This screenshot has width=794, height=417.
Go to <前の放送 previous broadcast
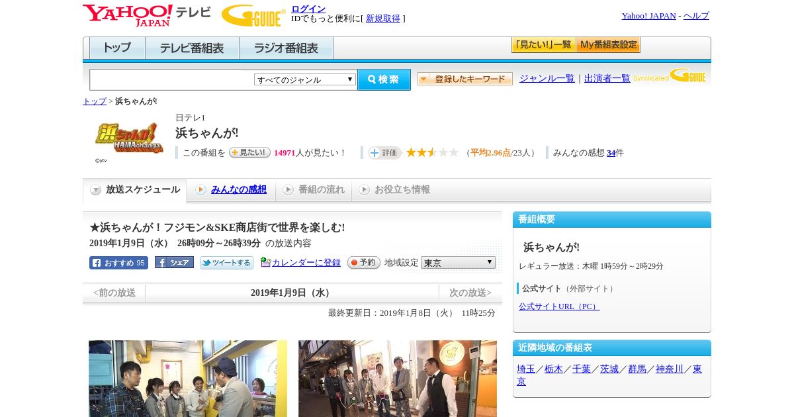tap(114, 293)
